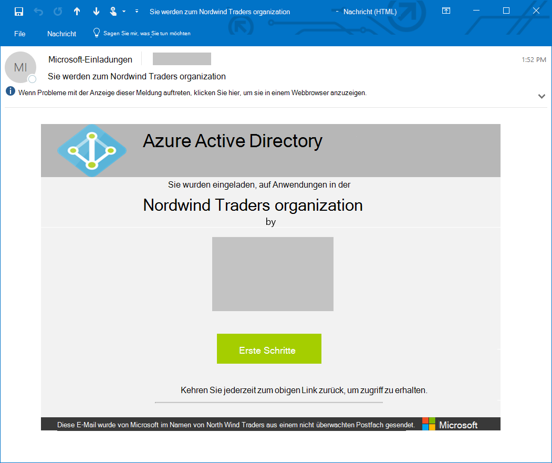Click the Erste Schritte button
Image resolution: width=552 pixels, height=463 pixels.
click(269, 348)
